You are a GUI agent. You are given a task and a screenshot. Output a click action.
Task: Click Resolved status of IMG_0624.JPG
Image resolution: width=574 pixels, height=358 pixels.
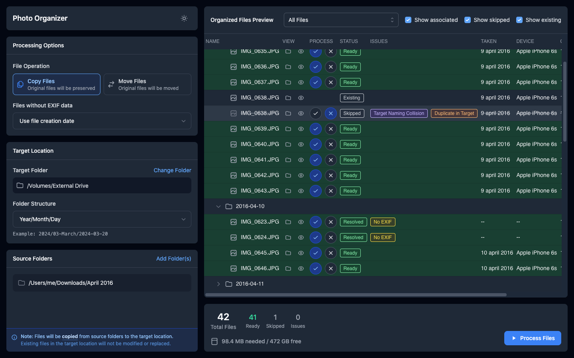click(x=353, y=237)
